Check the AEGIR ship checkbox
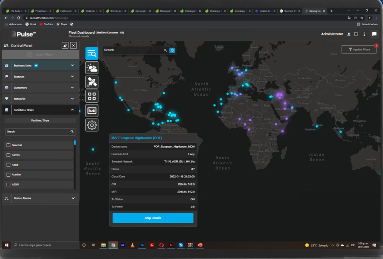The height and width of the screenshot is (259, 383). point(8,185)
